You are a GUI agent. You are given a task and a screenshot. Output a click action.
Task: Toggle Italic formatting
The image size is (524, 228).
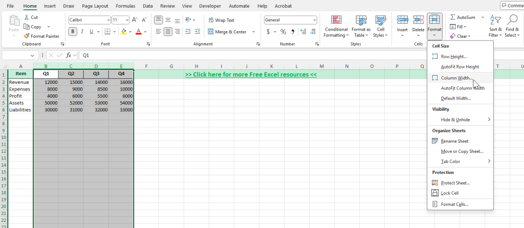pos(82,32)
